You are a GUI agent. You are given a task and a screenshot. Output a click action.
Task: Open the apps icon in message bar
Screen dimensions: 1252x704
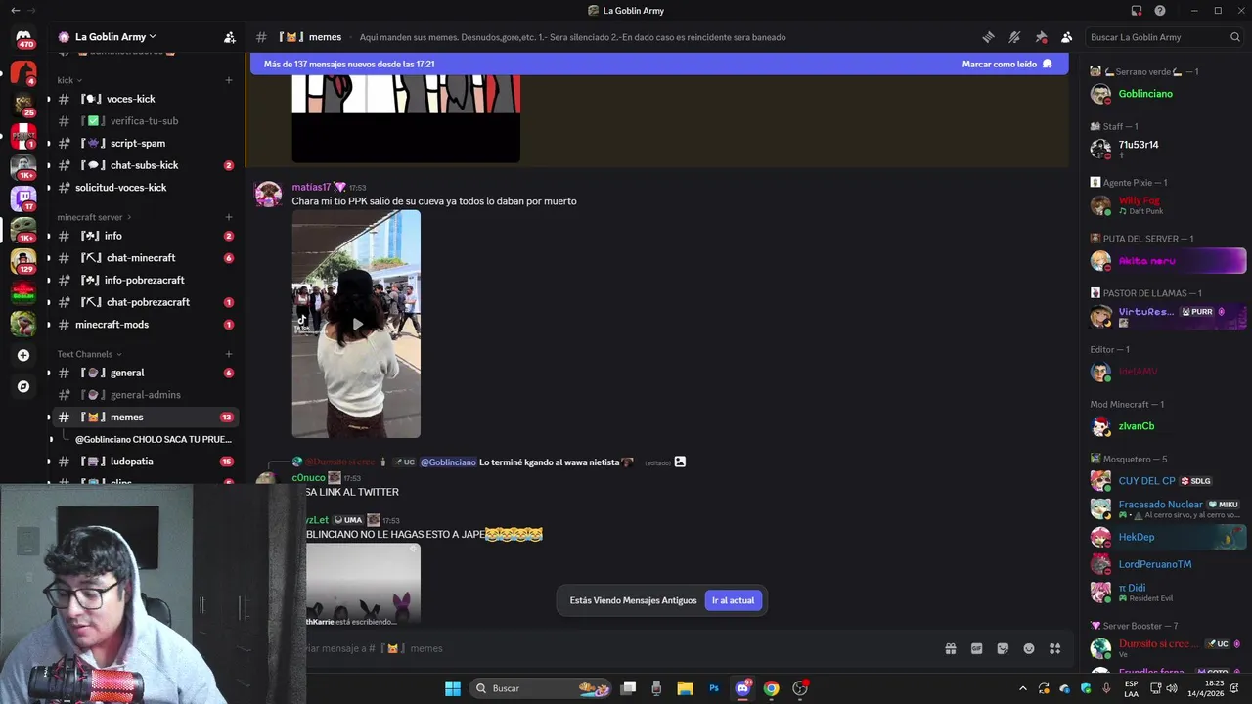(x=1055, y=648)
